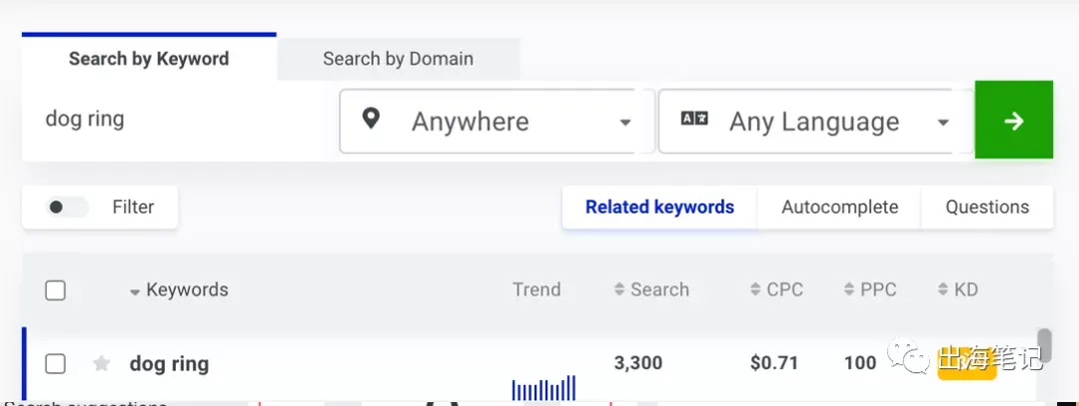Toggle the Filter switch
Image resolution: width=1079 pixels, height=406 pixels.
[x=67, y=206]
